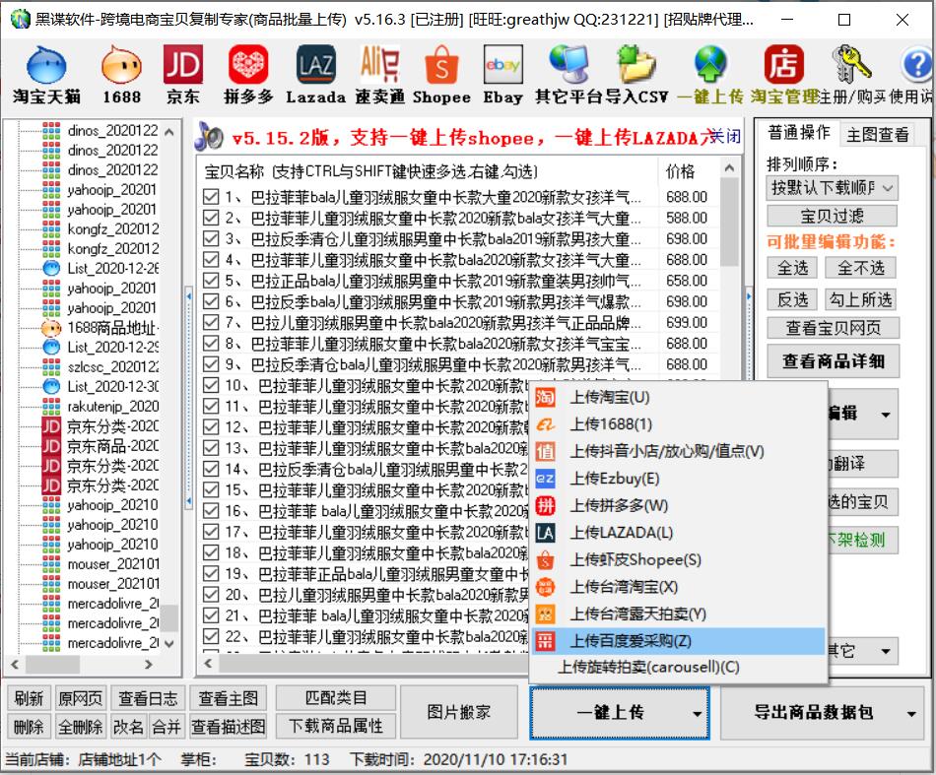
Task: Select 上传拼多多(W) menu entry
Action: coord(678,506)
